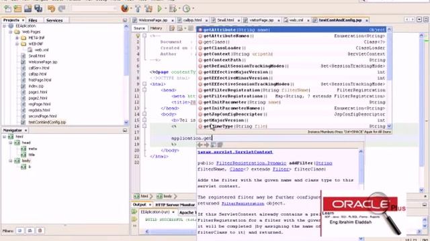Click the New Project toolbar icon
Screen dimensions: 430x241
pos(17,9)
